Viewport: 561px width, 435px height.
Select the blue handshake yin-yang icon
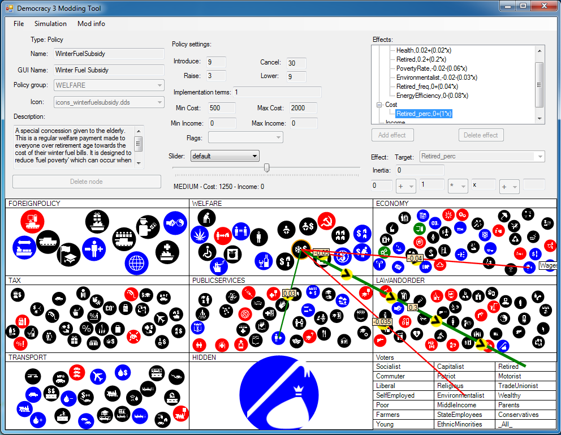(175, 223)
